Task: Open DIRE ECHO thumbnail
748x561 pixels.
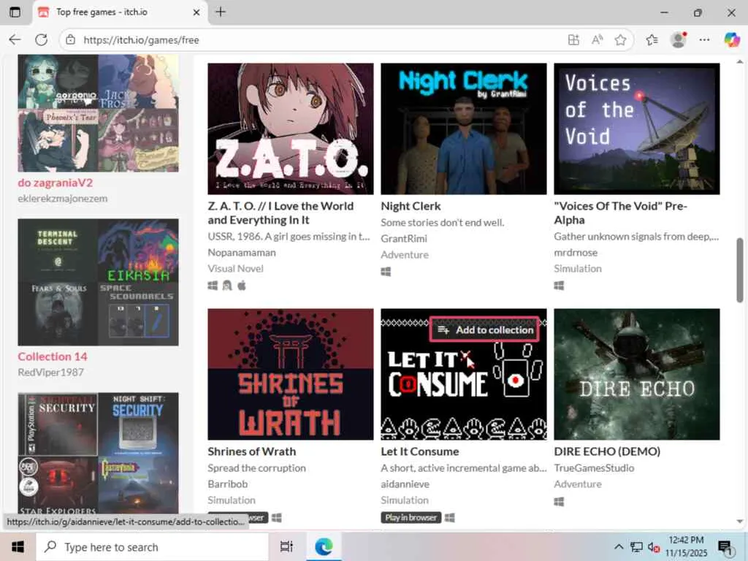Action: (x=637, y=374)
